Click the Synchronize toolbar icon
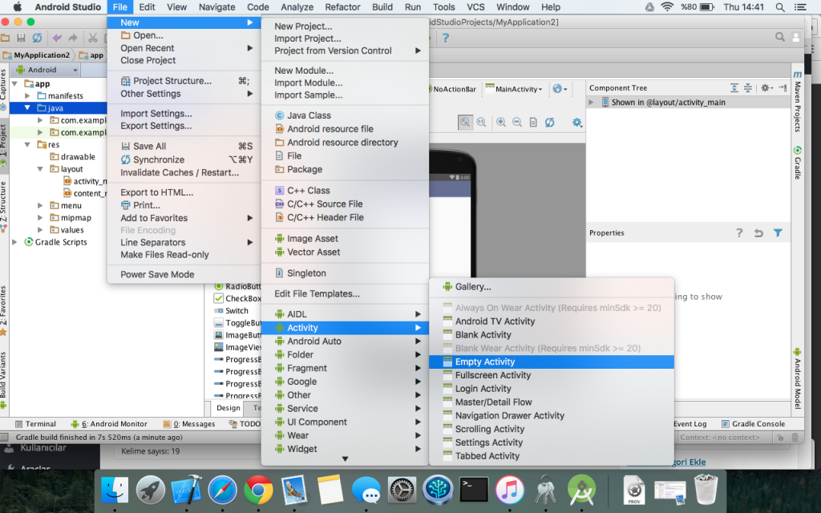Screen dimensions: 821x513 (37, 38)
